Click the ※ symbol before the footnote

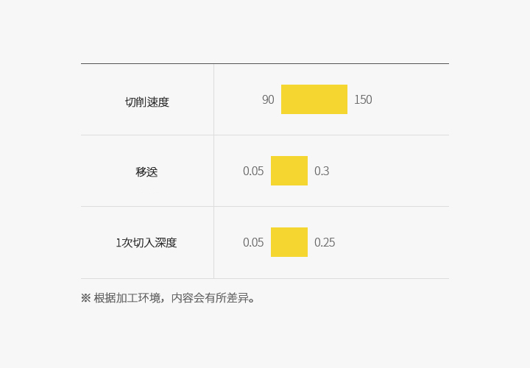pyautogui.click(x=85, y=298)
